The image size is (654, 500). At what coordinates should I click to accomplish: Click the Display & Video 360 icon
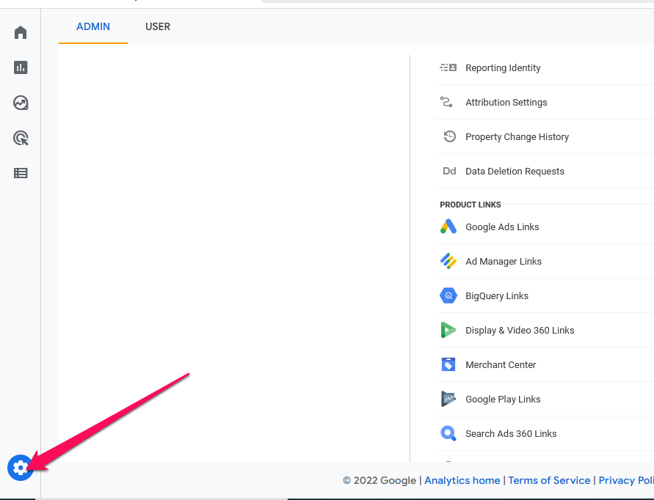448,330
